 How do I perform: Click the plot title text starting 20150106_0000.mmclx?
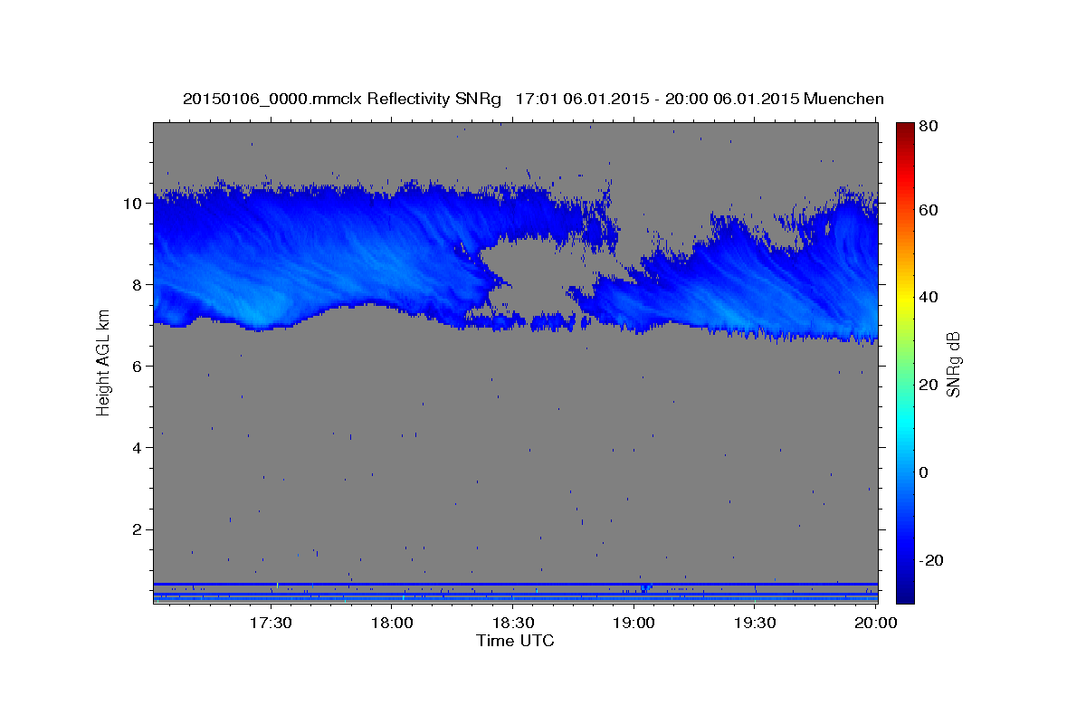(533, 99)
